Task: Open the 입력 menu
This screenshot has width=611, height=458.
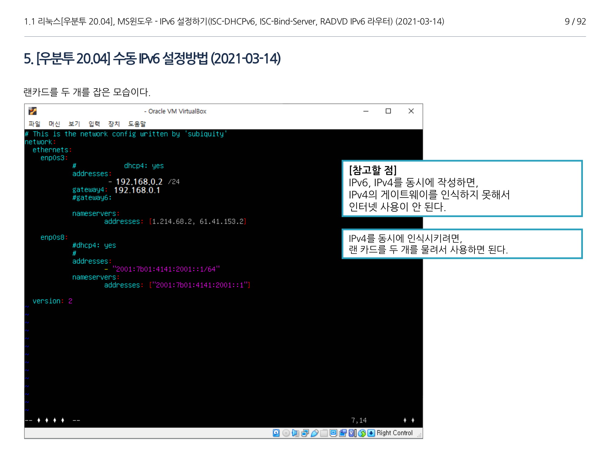Action: 94,124
